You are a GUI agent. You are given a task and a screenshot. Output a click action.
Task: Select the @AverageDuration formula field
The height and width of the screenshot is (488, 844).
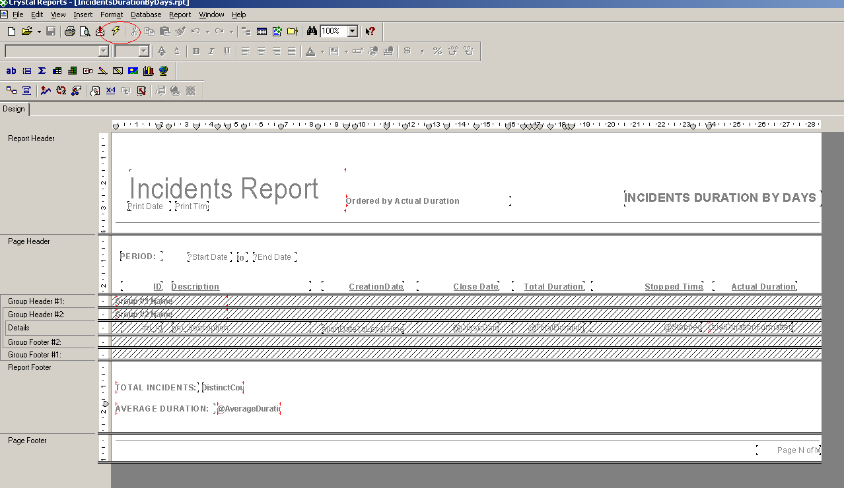click(248, 409)
